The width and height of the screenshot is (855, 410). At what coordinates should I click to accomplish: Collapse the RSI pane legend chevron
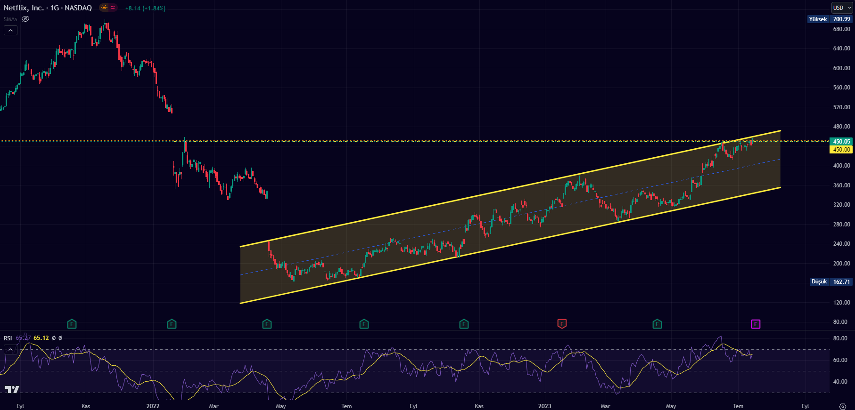click(x=10, y=349)
